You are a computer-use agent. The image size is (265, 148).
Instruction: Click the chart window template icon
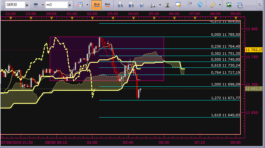pos(240,5)
